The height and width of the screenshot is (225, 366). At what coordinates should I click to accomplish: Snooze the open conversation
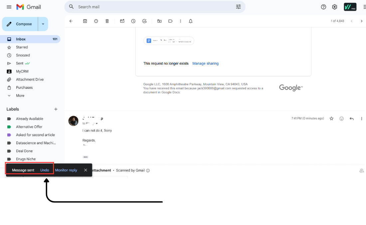(x=133, y=21)
